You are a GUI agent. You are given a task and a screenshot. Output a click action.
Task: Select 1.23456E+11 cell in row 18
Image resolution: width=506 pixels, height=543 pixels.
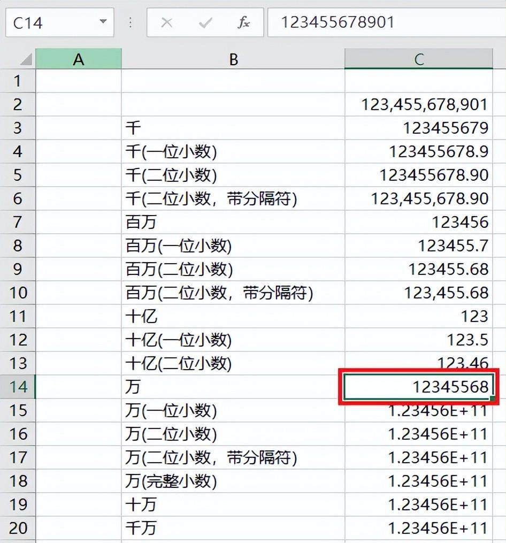pos(419,481)
